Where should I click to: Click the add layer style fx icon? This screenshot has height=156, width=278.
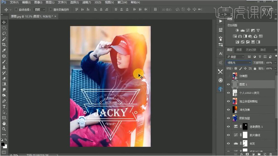(x=241, y=154)
